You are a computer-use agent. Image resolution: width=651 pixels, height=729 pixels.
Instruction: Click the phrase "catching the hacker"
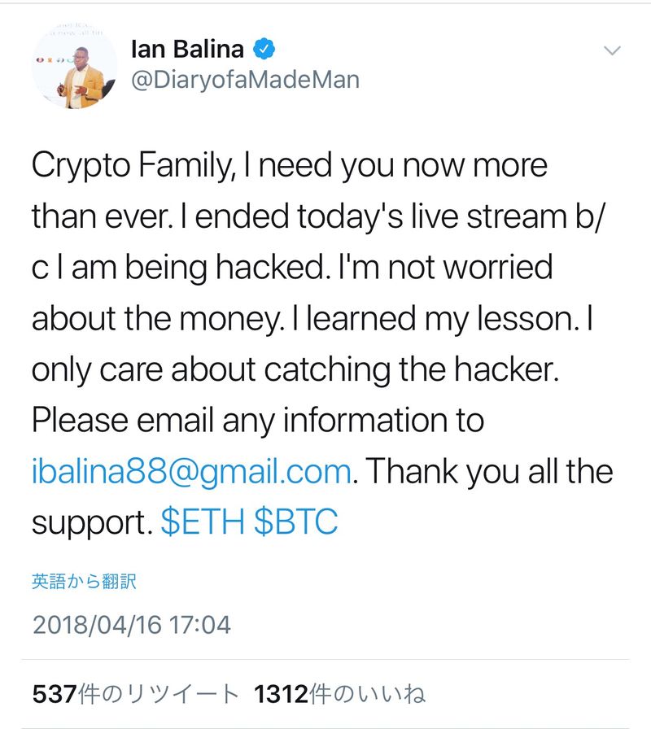pos(411,370)
